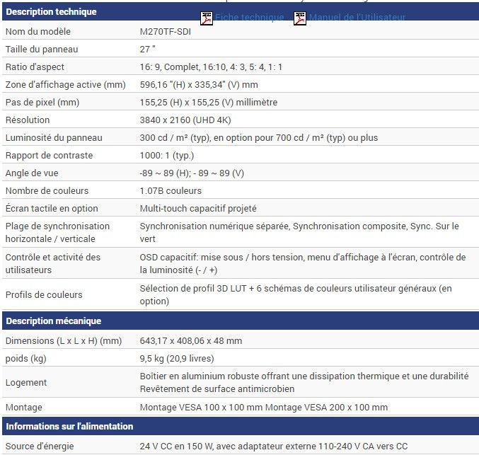Click the Nombre de couleurs label
Screen dimensions: 479x455
coord(47,191)
